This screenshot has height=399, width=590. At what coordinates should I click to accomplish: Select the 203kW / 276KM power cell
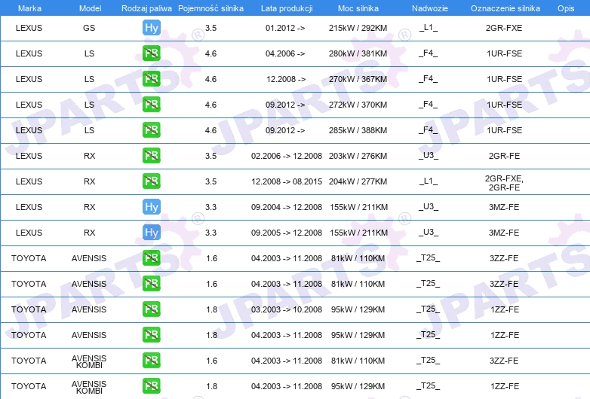tap(358, 156)
